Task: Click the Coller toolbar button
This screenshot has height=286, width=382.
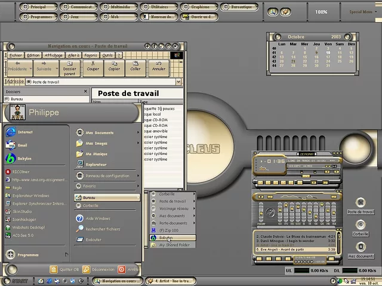Action: (135, 66)
